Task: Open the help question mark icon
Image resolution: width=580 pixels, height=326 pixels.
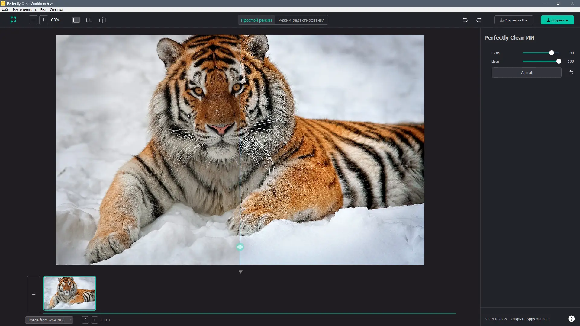Action: pos(571,319)
